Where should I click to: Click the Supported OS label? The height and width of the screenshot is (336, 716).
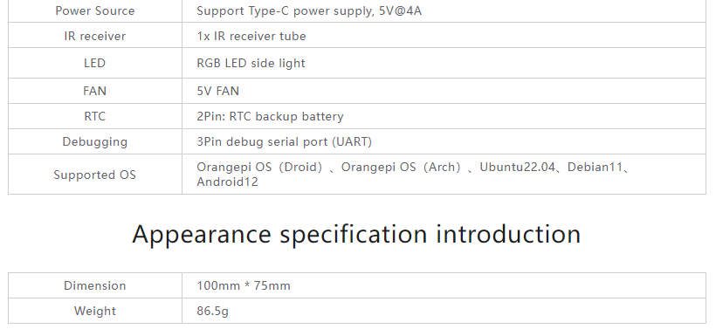click(95, 175)
